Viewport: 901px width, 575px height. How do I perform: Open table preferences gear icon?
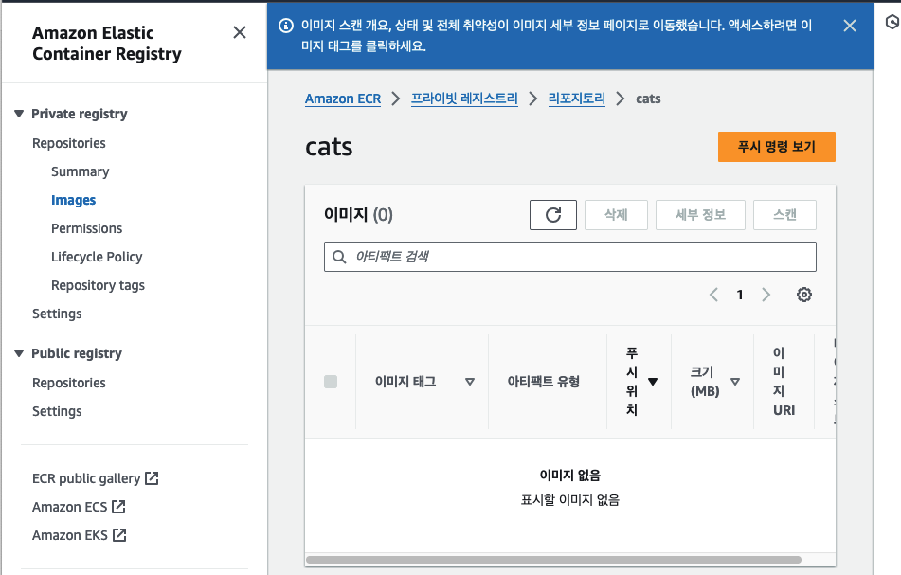(x=804, y=295)
